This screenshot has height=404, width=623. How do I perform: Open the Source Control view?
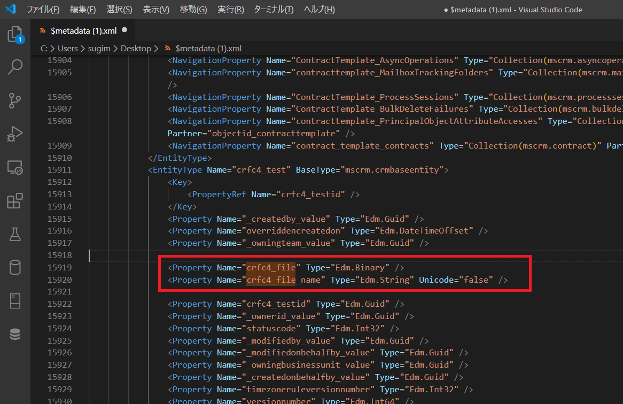pyautogui.click(x=14, y=100)
